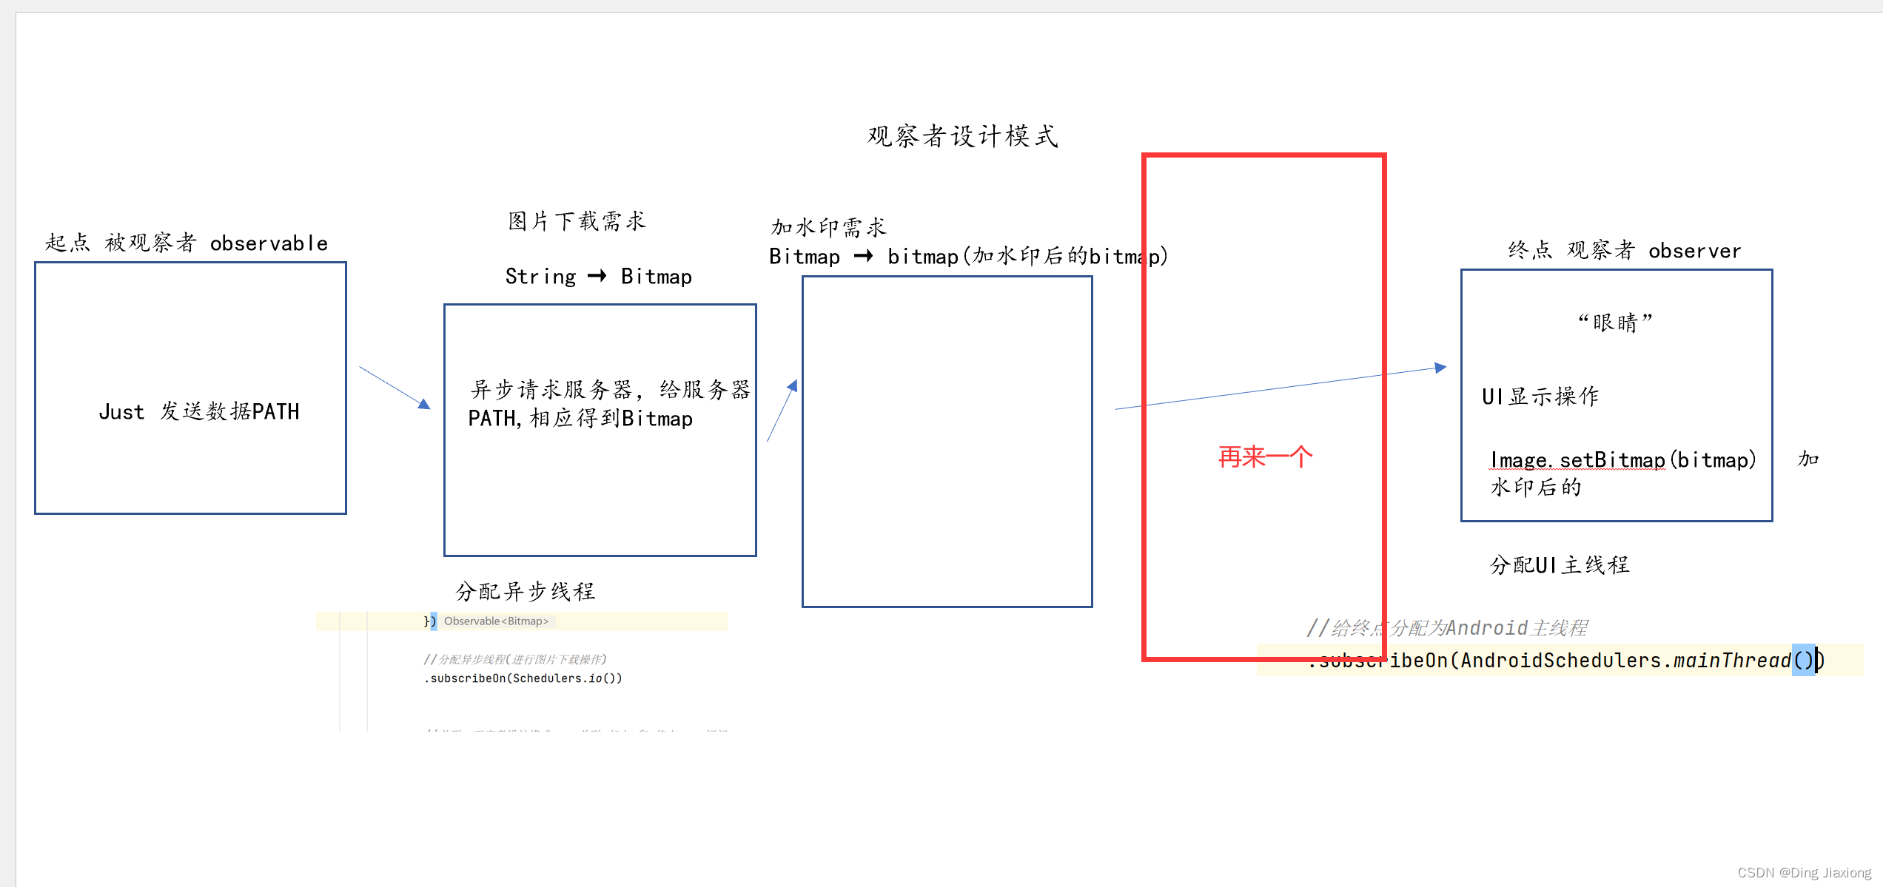Click the line 异步请求服务器, 给服务器
The height and width of the screenshot is (887, 1883).
610,389
